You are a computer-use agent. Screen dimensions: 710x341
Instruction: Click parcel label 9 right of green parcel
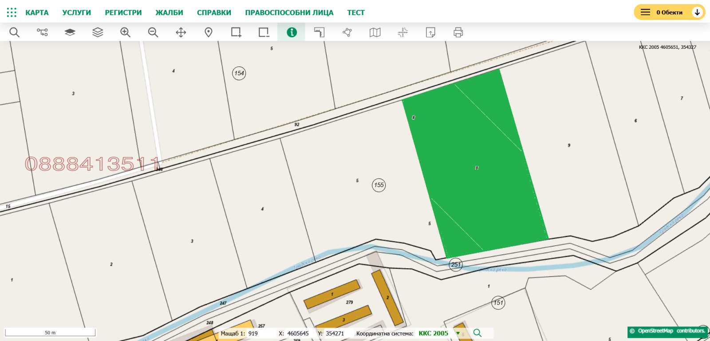click(x=569, y=145)
